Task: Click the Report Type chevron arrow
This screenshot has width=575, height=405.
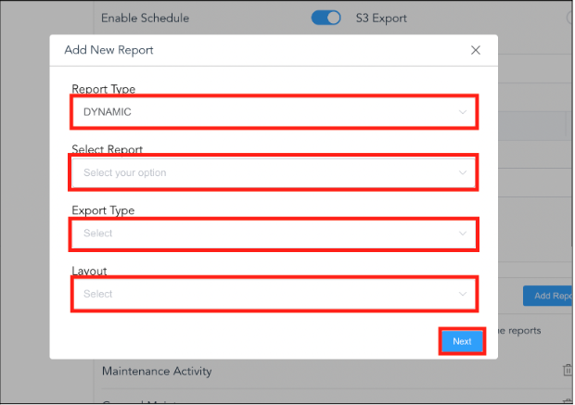Action: point(463,112)
